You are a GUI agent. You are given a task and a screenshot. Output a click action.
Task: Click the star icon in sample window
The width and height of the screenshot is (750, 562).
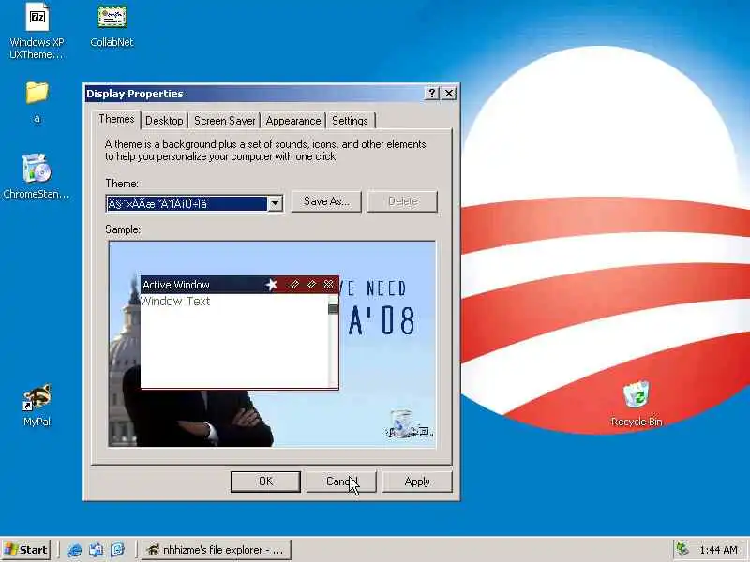272,285
